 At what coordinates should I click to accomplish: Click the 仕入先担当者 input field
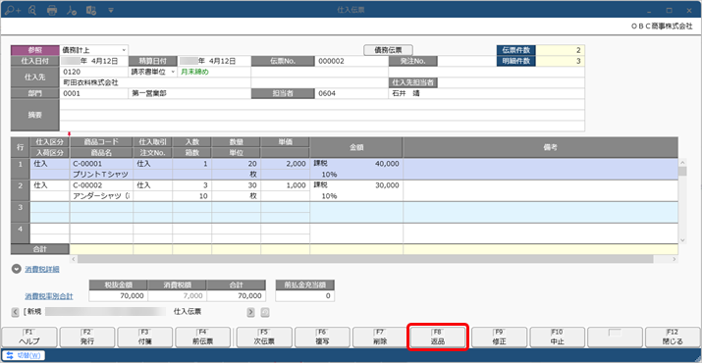pyautogui.click(x=511, y=82)
